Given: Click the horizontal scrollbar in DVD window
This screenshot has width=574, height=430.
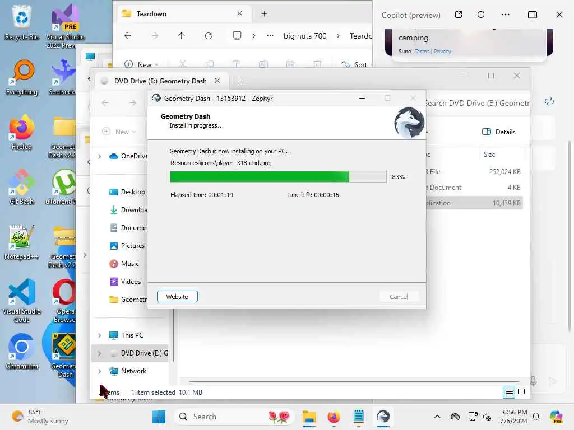Looking at the screenshot, I should point(354,381).
